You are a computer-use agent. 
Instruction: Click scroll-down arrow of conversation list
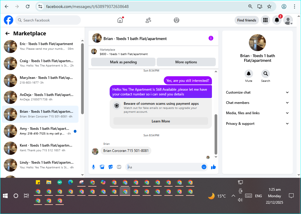[82, 175]
